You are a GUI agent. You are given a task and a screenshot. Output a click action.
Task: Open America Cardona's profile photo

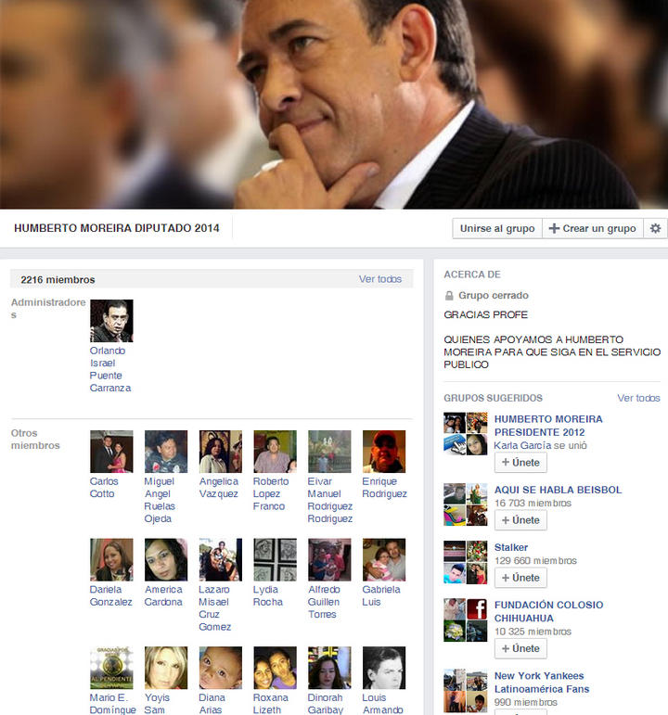coord(166,559)
